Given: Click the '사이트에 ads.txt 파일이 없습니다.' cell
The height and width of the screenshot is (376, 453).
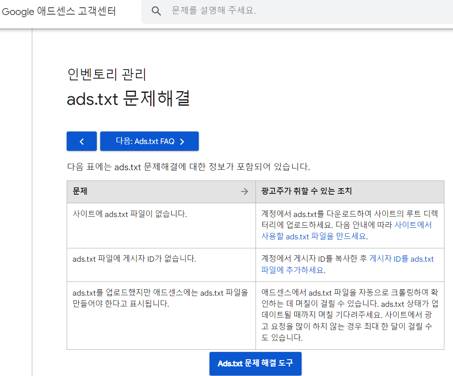Looking at the screenshot, I should (161, 225).
